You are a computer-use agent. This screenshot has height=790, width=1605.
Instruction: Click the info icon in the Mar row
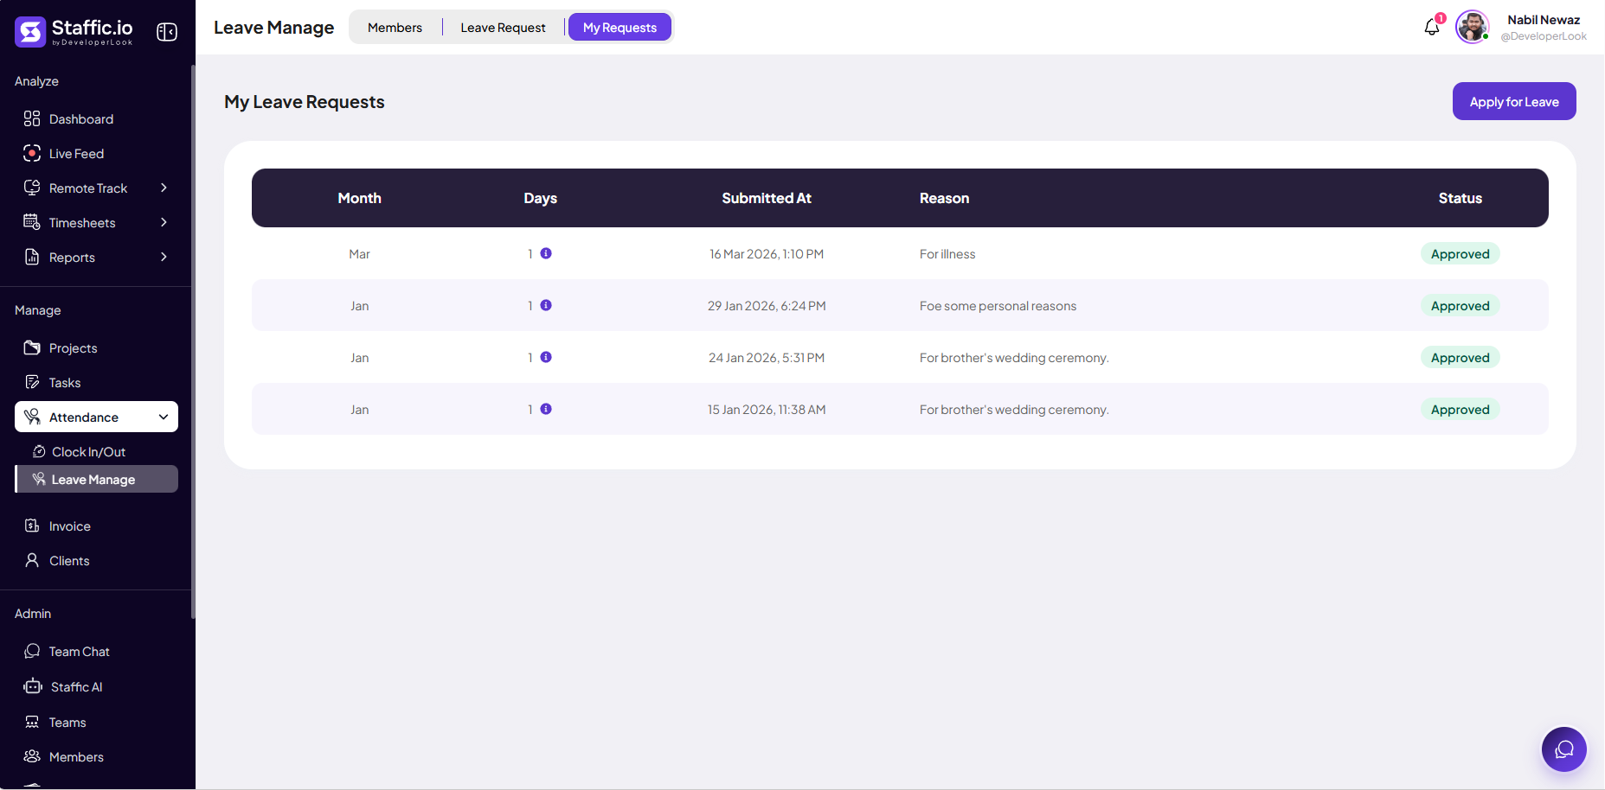[x=546, y=253]
